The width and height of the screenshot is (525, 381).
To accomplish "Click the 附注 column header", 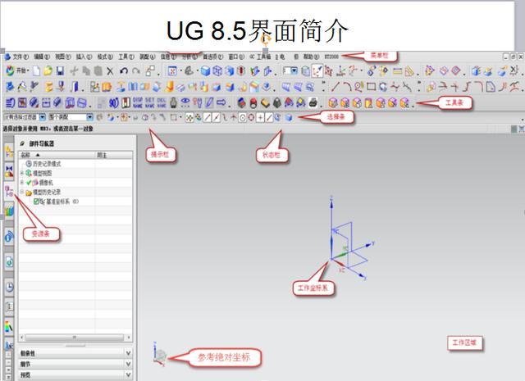I will point(114,155).
